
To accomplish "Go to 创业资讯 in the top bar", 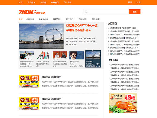I will point(55,2).
